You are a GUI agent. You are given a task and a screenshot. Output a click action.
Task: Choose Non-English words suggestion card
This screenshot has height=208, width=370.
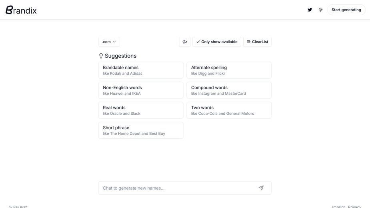click(x=141, y=90)
